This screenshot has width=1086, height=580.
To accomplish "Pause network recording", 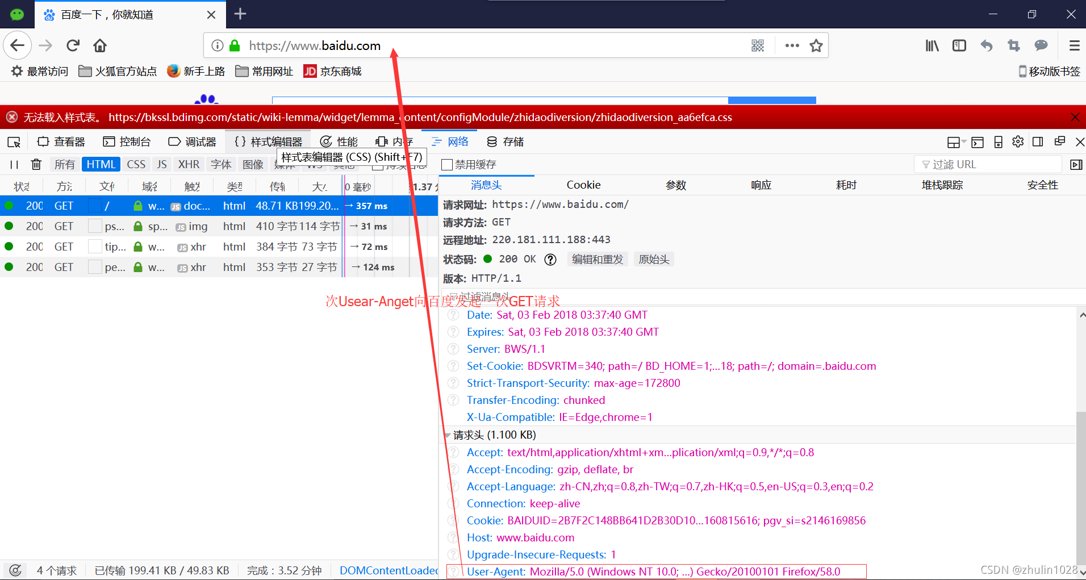I will (x=14, y=165).
